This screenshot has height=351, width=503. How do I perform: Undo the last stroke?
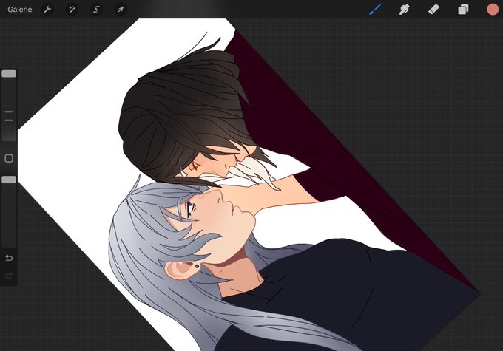pyautogui.click(x=9, y=258)
